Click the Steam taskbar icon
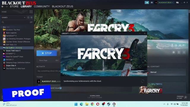This screenshot has width=190, height=107. 109,104
